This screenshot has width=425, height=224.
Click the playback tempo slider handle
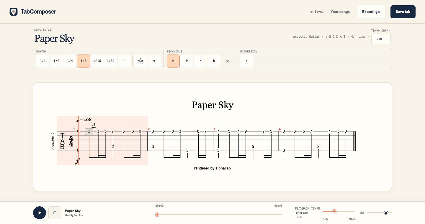(x=334, y=211)
